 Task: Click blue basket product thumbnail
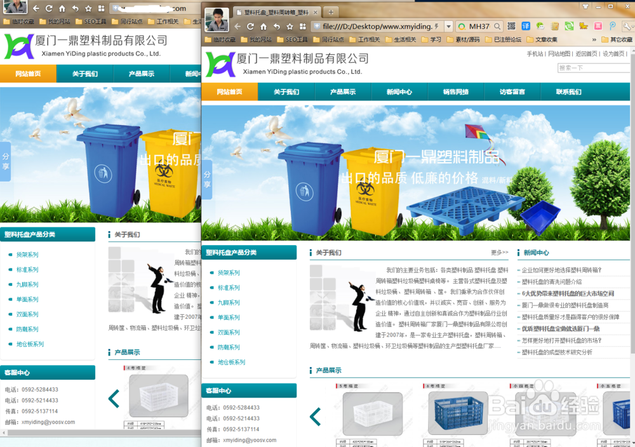[x=458, y=413]
